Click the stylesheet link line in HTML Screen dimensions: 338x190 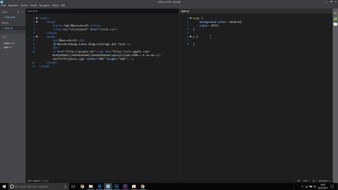[x=85, y=30]
